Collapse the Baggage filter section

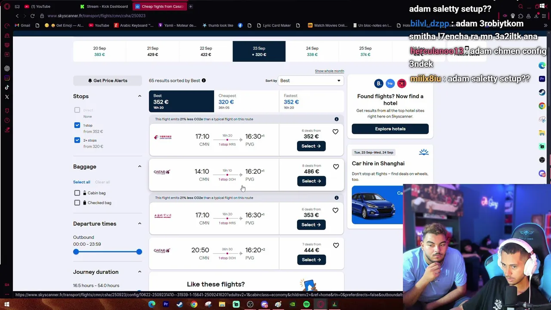coord(139,167)
